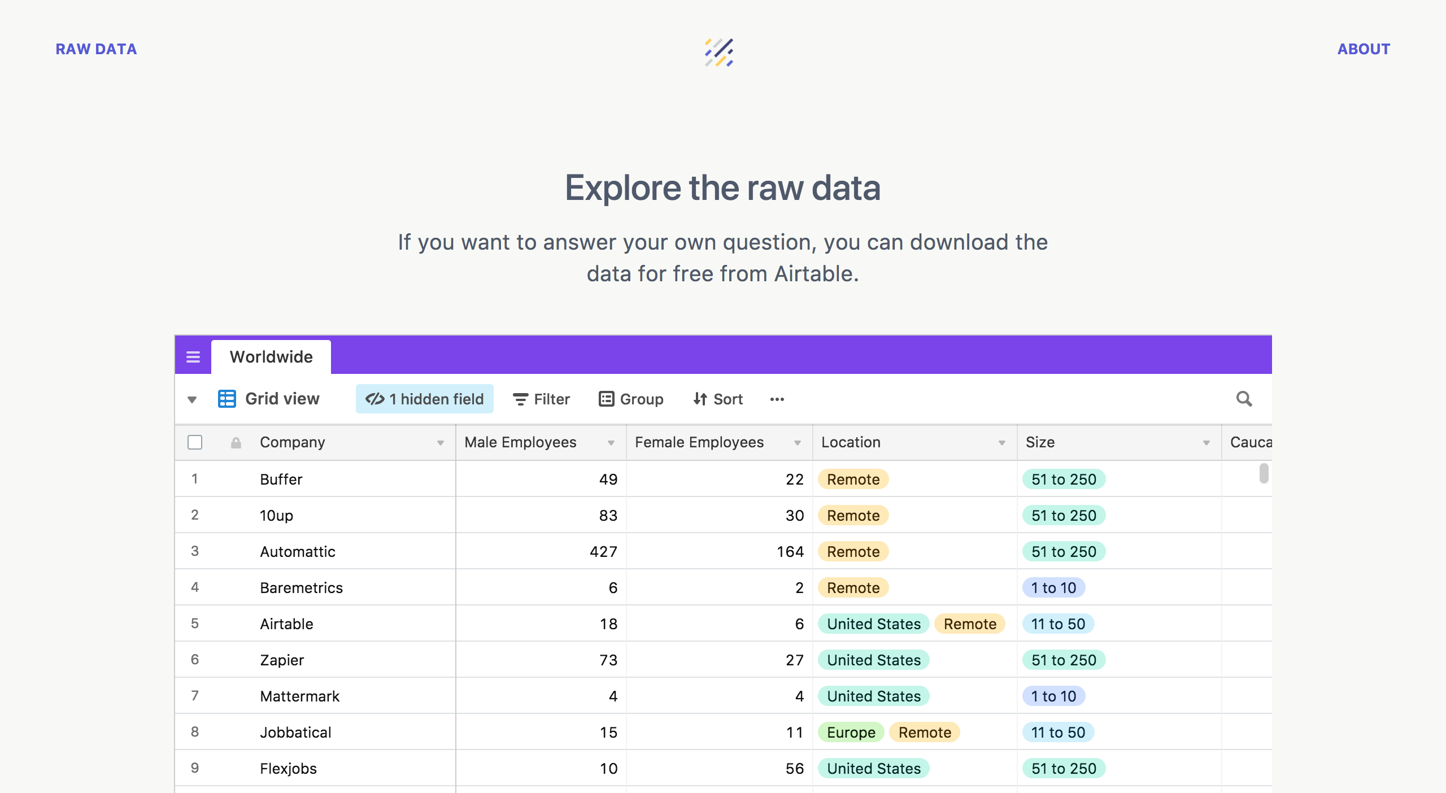Go to the RAW DATA nav link
Image resolution: width=1446 pixels, height=793 pixels.
pos(96,49)
